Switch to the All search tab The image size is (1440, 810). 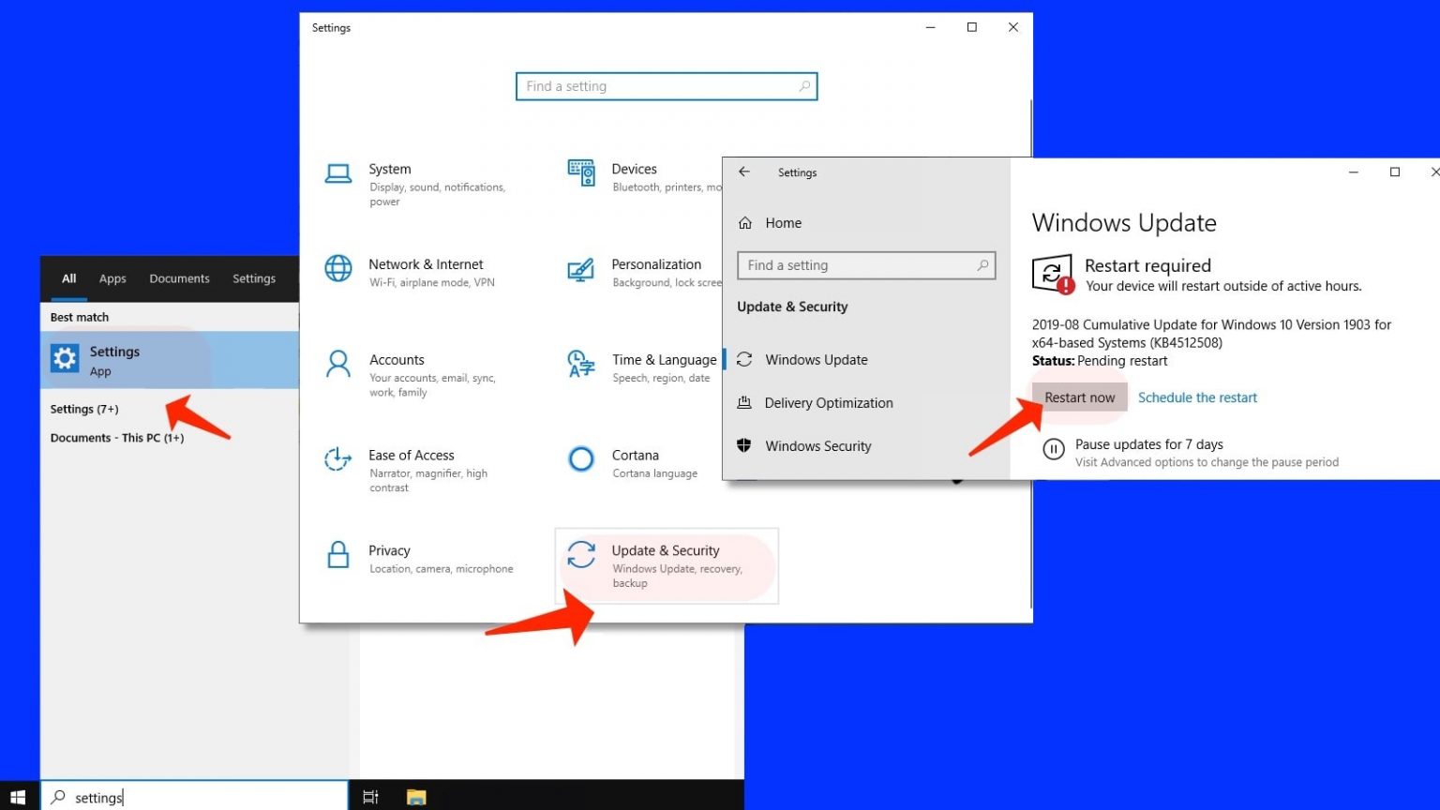coord(68,278)
